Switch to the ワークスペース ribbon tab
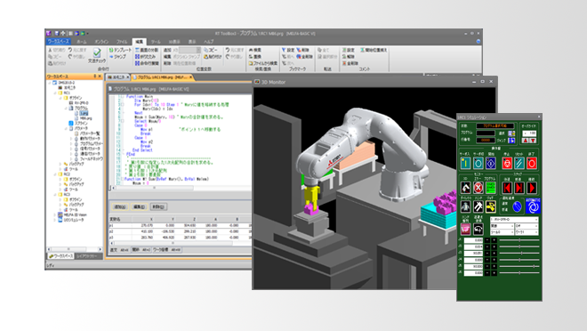Screen dimensions: 587x331 59,42
